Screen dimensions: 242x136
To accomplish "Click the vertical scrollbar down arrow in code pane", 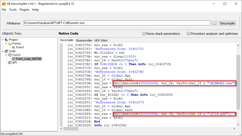I will [238, 124].
